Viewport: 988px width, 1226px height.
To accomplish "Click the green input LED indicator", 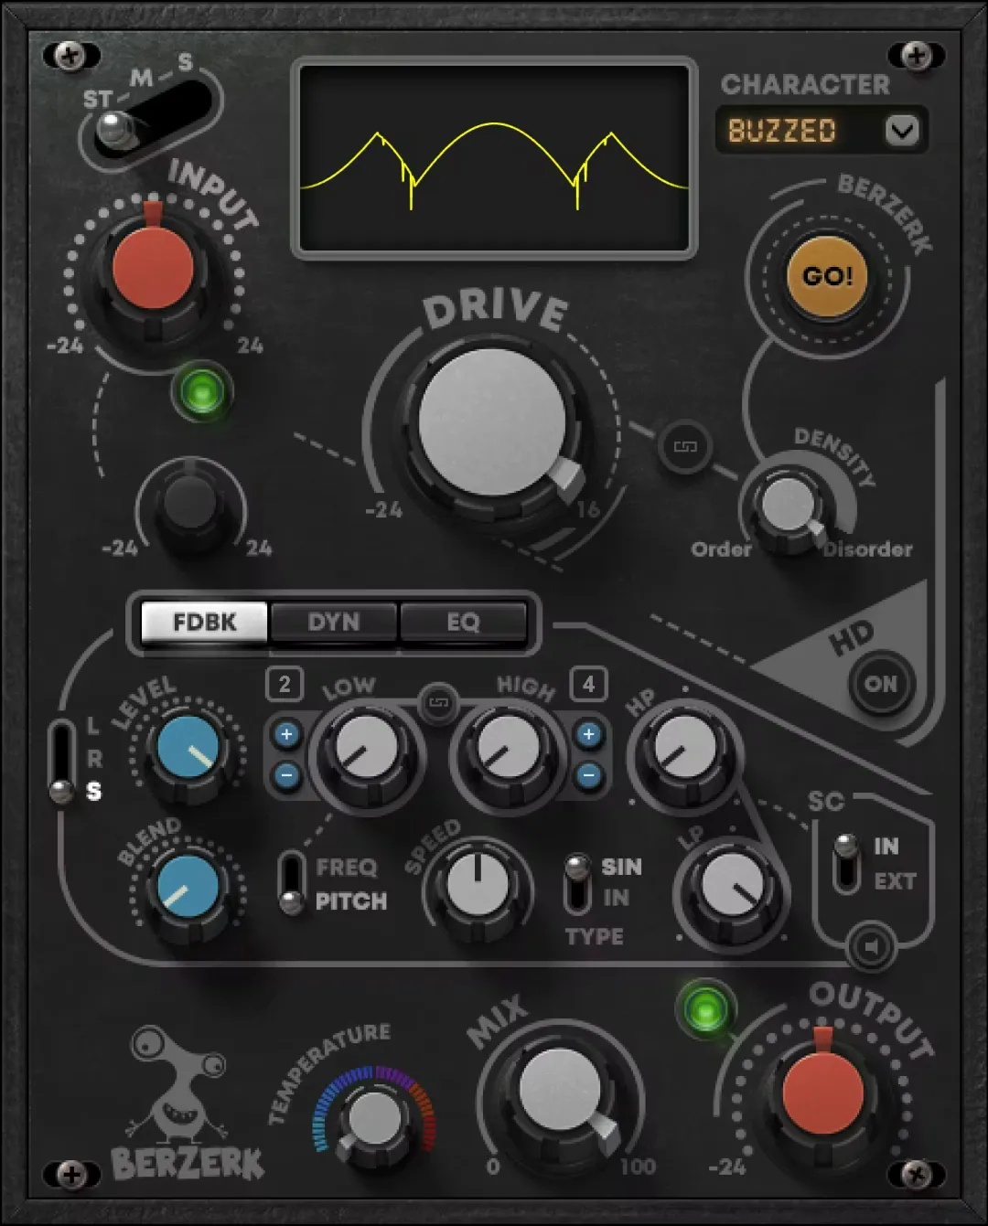I will click(201, 392).
